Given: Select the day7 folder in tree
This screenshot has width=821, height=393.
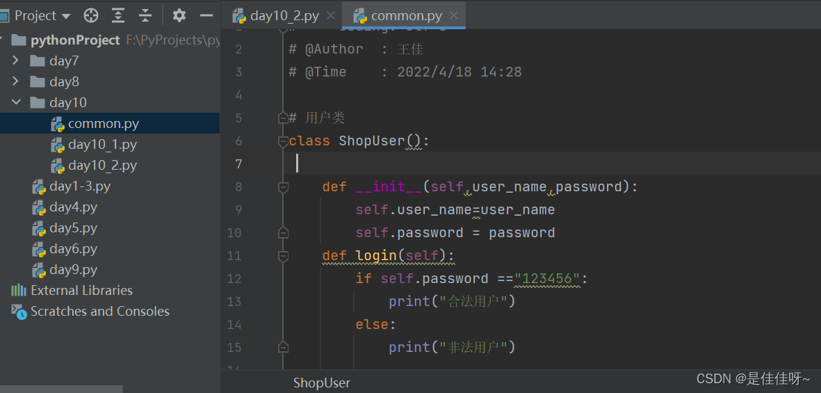Looking at the screenshot, I should (x=64, y=61).
